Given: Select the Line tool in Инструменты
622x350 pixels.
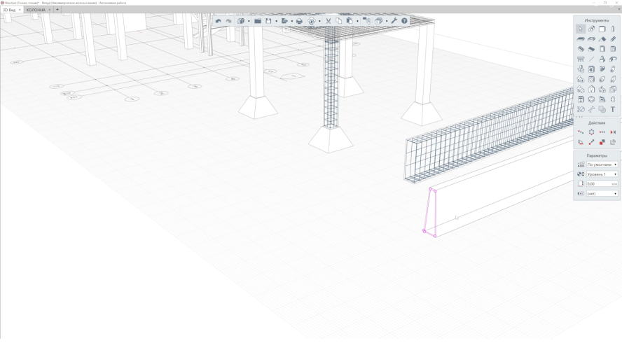Looking at the screenshot, I should (591, 59).
